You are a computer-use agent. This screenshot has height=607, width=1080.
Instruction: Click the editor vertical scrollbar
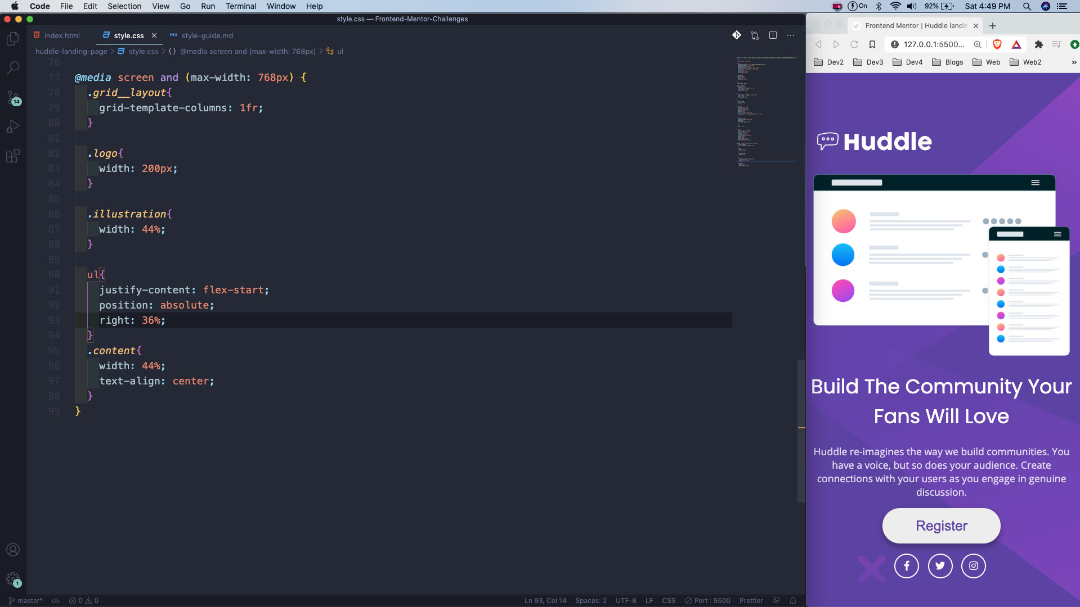pos(801,431)
